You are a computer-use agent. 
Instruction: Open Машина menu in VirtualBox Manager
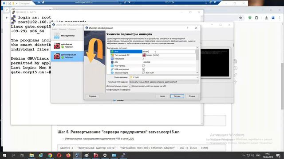[63, 29]
